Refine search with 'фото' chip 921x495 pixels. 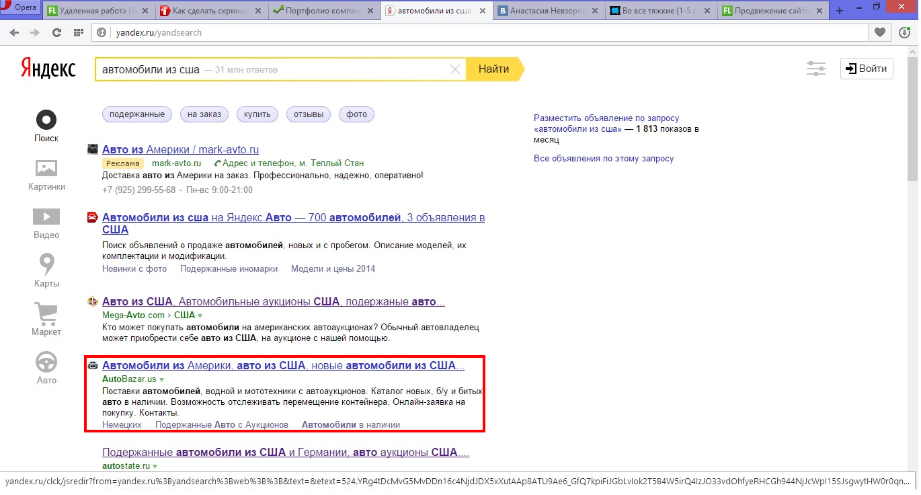point(356,114)
